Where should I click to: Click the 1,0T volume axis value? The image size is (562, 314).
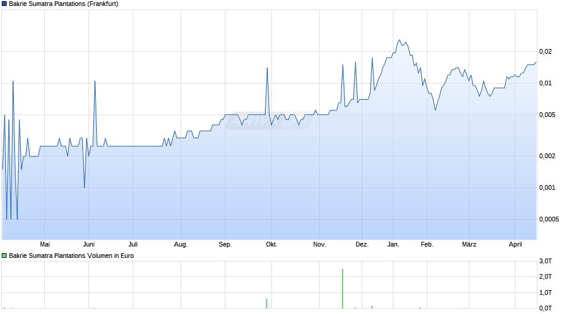pyautogui.click(x=545, y=293)
